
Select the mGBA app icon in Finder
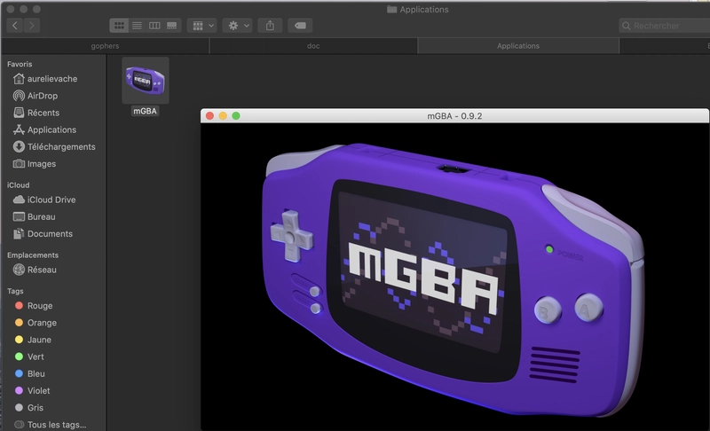coord(146,81)
